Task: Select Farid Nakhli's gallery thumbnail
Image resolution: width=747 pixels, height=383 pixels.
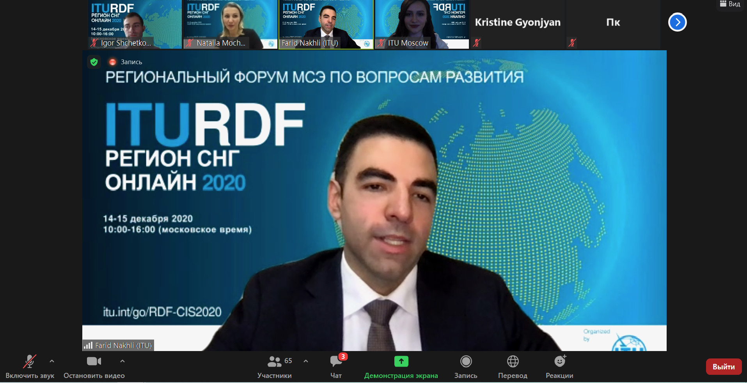Action: coord(326,24)
